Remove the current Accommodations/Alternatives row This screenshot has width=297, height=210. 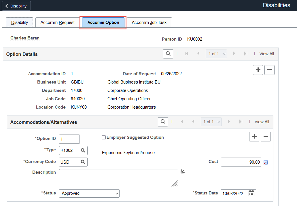tap(266, 137)
